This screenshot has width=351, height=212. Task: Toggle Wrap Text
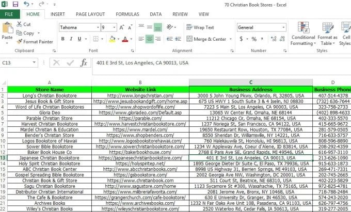pyautogui.click(x=200, y=27)
